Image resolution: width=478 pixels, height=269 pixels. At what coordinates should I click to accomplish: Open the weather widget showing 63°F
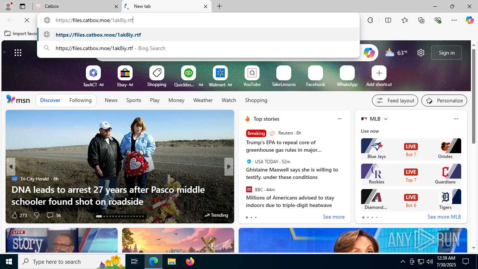[x=396, y=53]
